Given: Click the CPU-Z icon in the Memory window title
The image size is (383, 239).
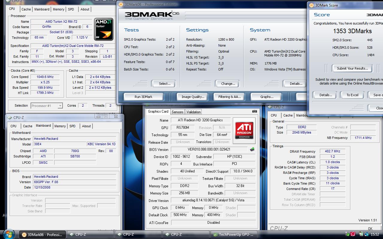Looking at the screenshot, I should click(270, 107).
